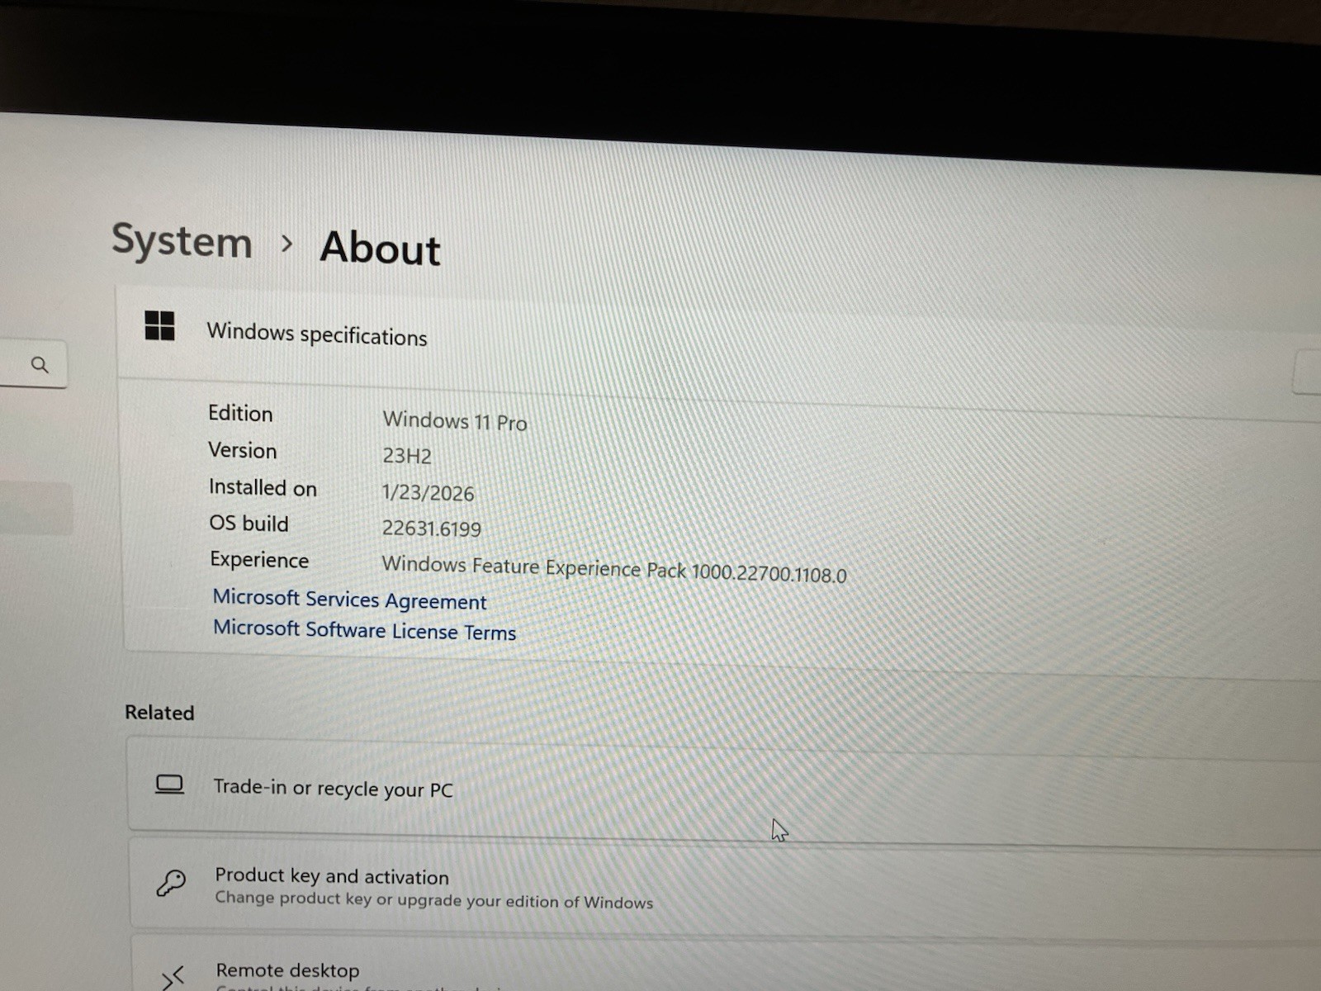Select the Windows Feature Experience Pack value

click(x=614, y=569)
